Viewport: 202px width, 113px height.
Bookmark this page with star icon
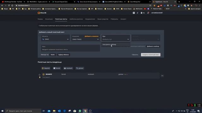(150, 6)
